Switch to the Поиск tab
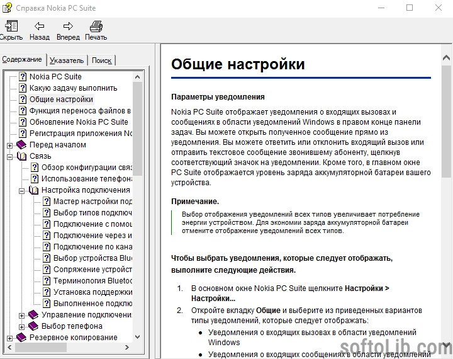The image size is (453, 359). (102, 60)
